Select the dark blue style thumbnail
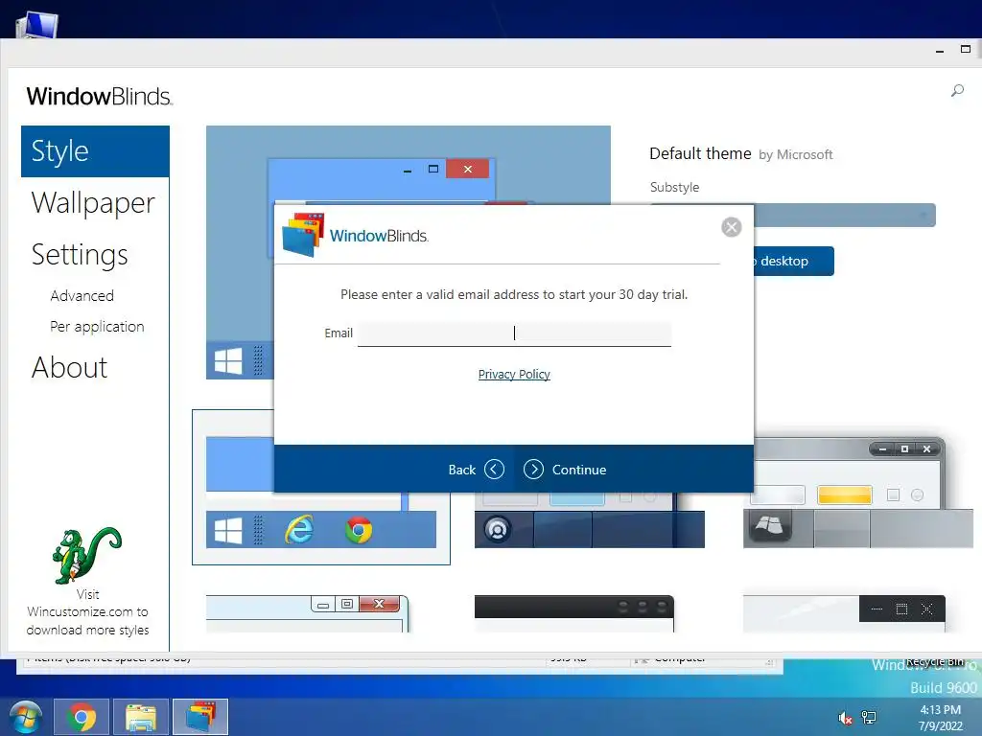 [590, 520]
